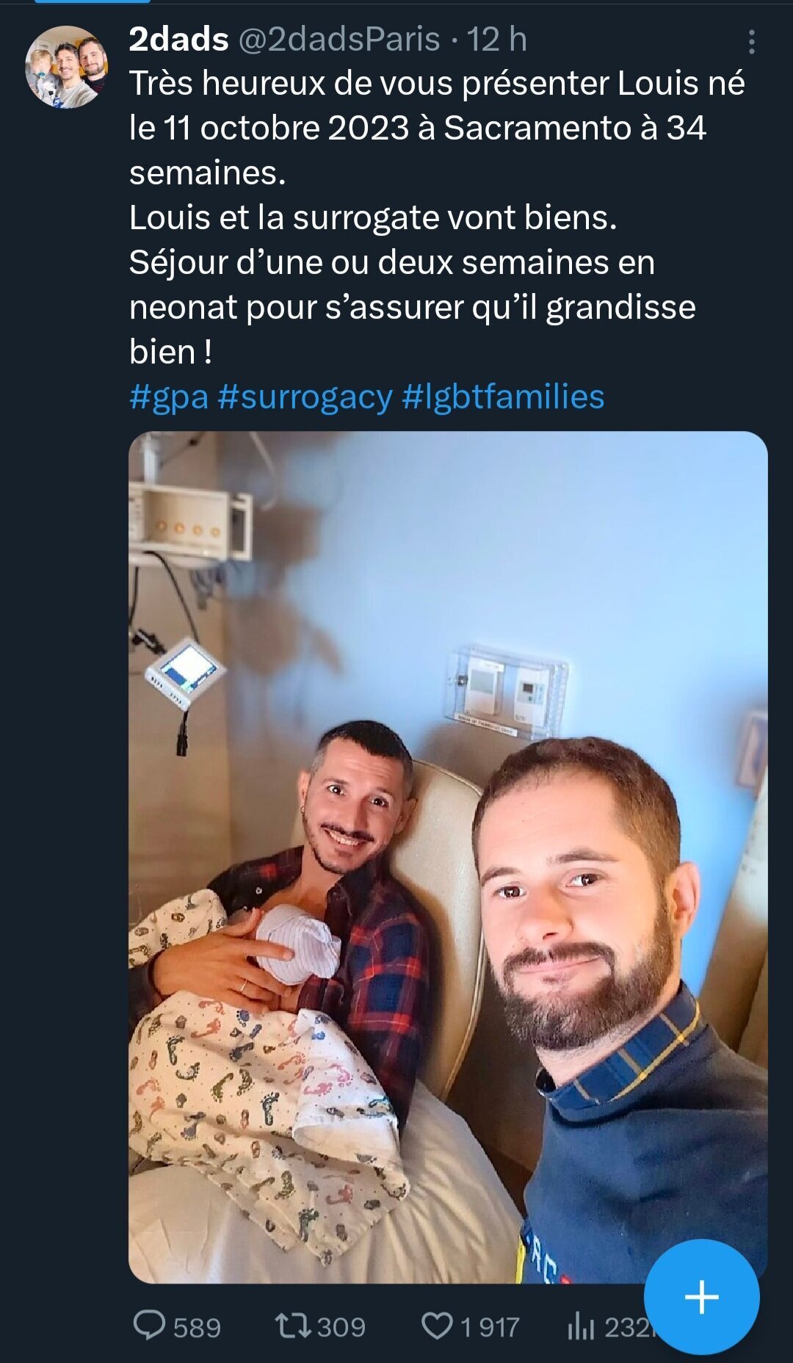Like the tweet with the heart icon

coord(437,1326)
